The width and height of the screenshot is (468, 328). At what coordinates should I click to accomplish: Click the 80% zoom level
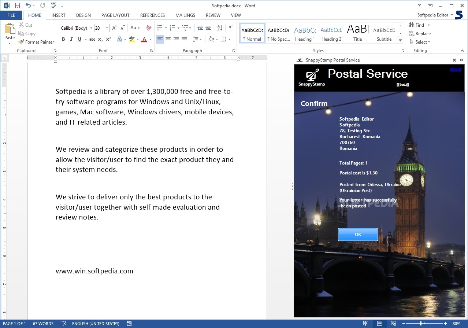pyautogui.click(x=456, y=324)
